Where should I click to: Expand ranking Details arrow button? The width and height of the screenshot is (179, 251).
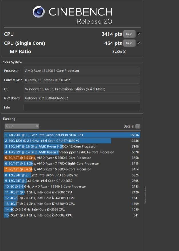138,126
